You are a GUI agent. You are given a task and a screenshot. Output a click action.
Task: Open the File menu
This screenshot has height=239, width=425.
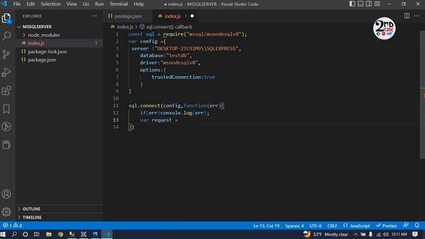pos(17,4)
